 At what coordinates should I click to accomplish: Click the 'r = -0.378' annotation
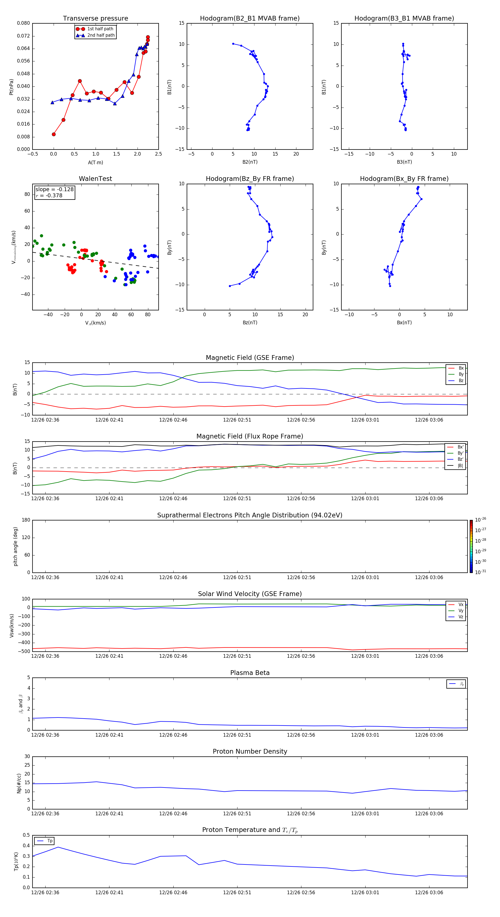coord(49,195)
